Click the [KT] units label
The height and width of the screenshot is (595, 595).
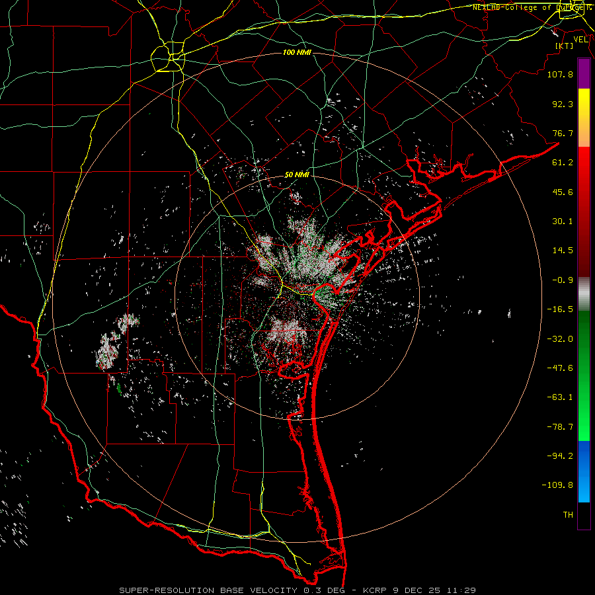[x=564, y=46]
